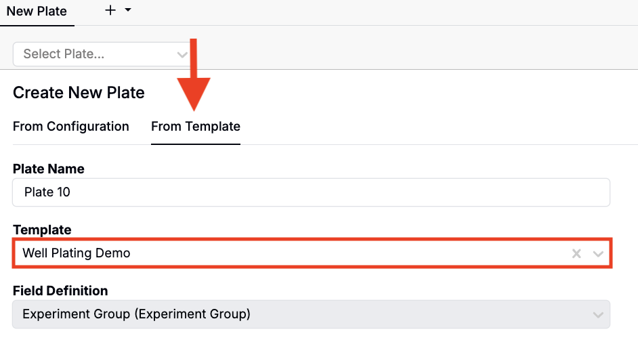This screenshot has height=359, width=638.
Task: Clear the Template selection with the X icon
Action: pyautogui.click(x=576, y=254)
